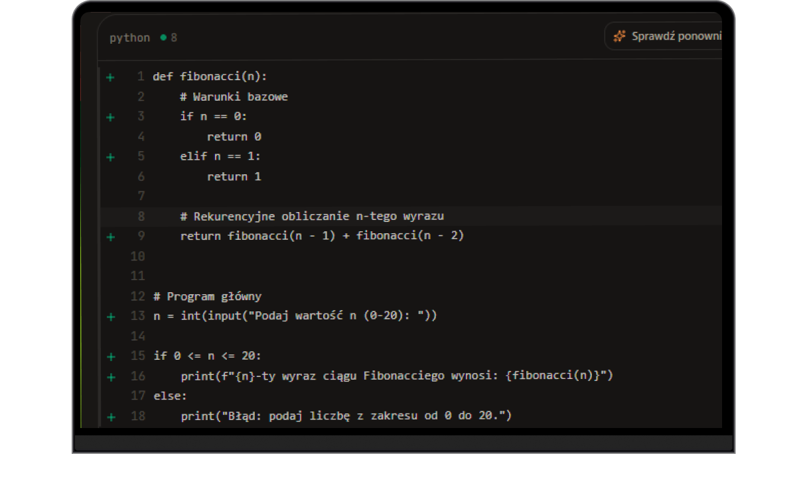Click the green plus marker on line 5
This screenshot has width=807, height=487.
click(111, 157)
